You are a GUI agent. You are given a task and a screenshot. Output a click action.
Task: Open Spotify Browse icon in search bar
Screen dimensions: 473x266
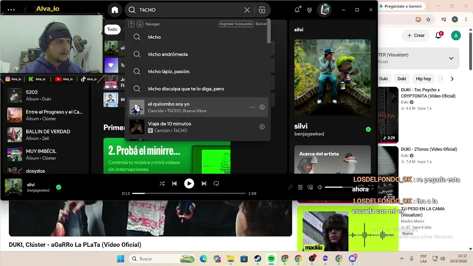262,10
